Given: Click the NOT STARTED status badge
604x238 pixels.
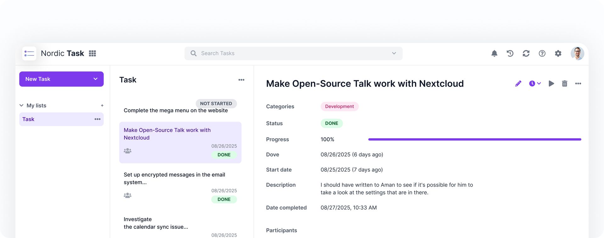Looking at the screenshot, I should pos(216,104).
